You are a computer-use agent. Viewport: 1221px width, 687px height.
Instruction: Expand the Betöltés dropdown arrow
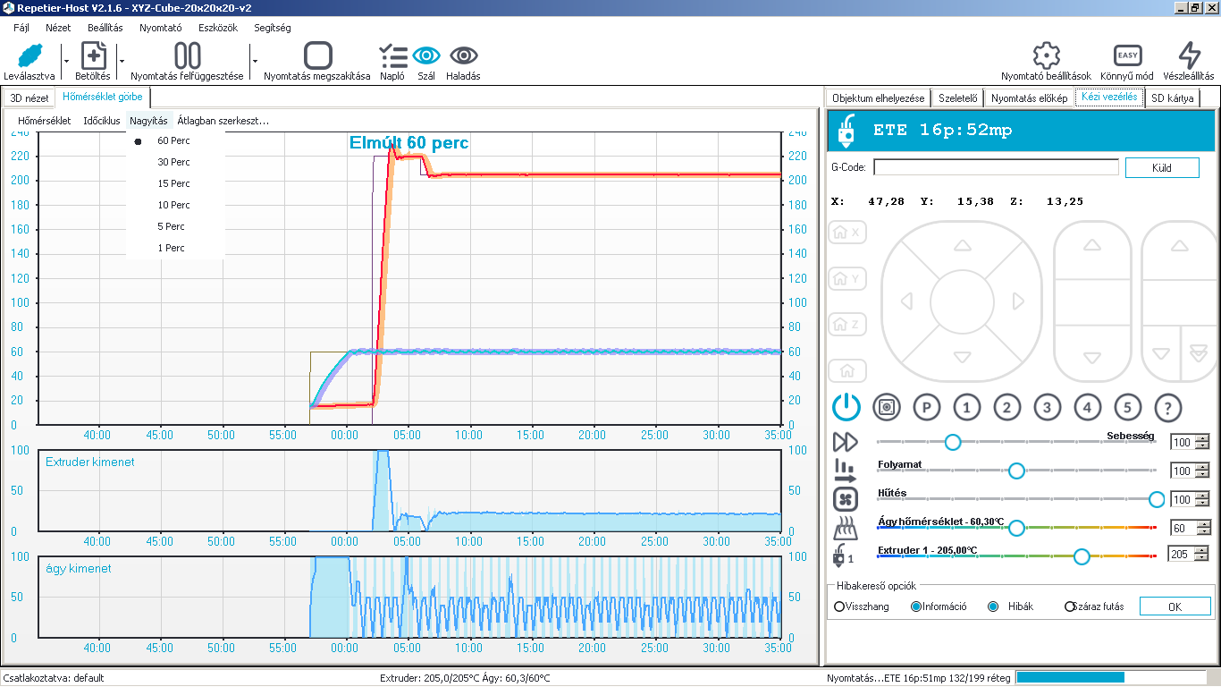click(122, 61)
